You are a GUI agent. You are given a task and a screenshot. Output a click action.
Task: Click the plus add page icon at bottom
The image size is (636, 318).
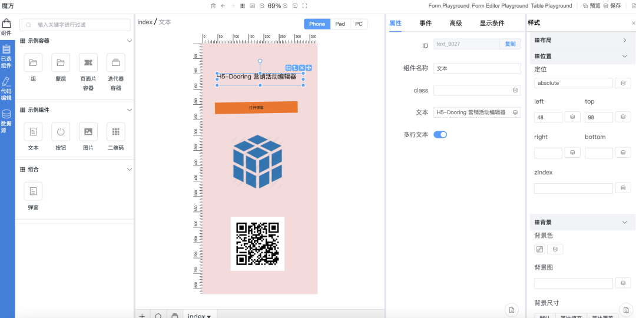click(x=142, y=316)
